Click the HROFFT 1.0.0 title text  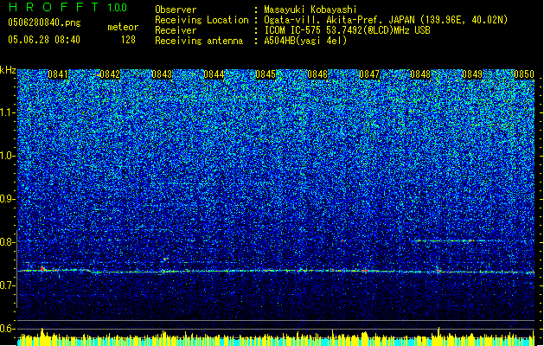68,7
